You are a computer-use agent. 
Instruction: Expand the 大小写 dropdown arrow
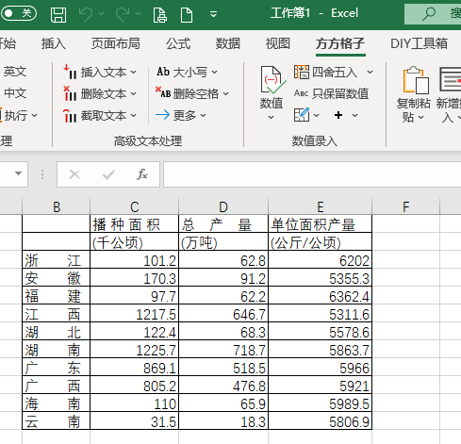[215, 73]
